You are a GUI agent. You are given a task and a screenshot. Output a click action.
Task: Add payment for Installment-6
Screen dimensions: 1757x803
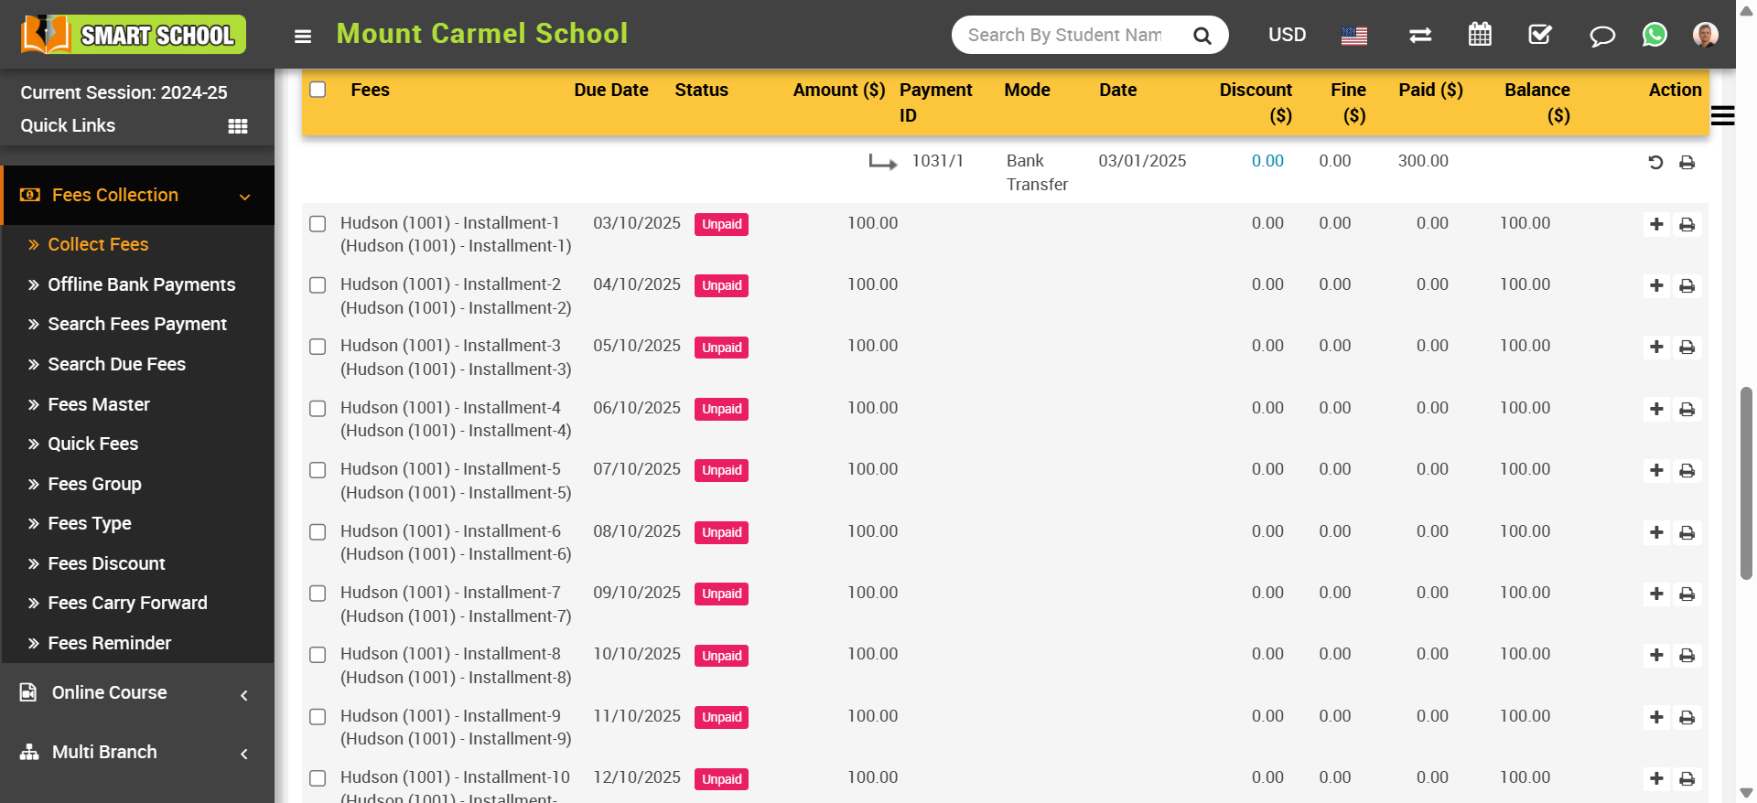1656,532
